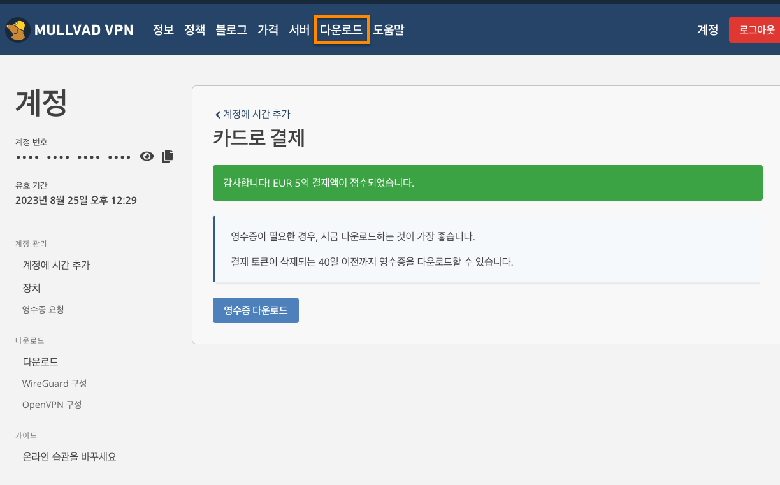The width and height of the screenshot is (780, 485).
Task: Go to the 블로그 navigation link
Action: [231, 30]
